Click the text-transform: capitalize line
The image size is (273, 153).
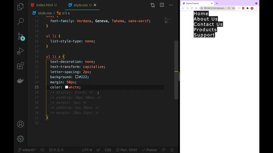[78, 67]
